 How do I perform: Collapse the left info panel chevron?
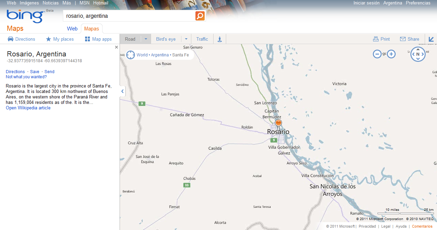coord(122,91)
